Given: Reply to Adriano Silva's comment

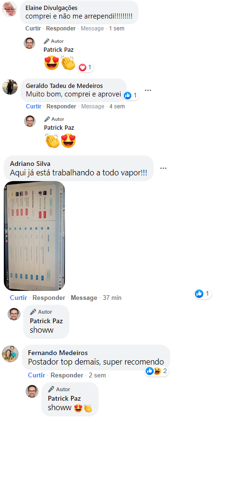Looking at the screenshot, I should pyautogui.click(x=49, y=298).
